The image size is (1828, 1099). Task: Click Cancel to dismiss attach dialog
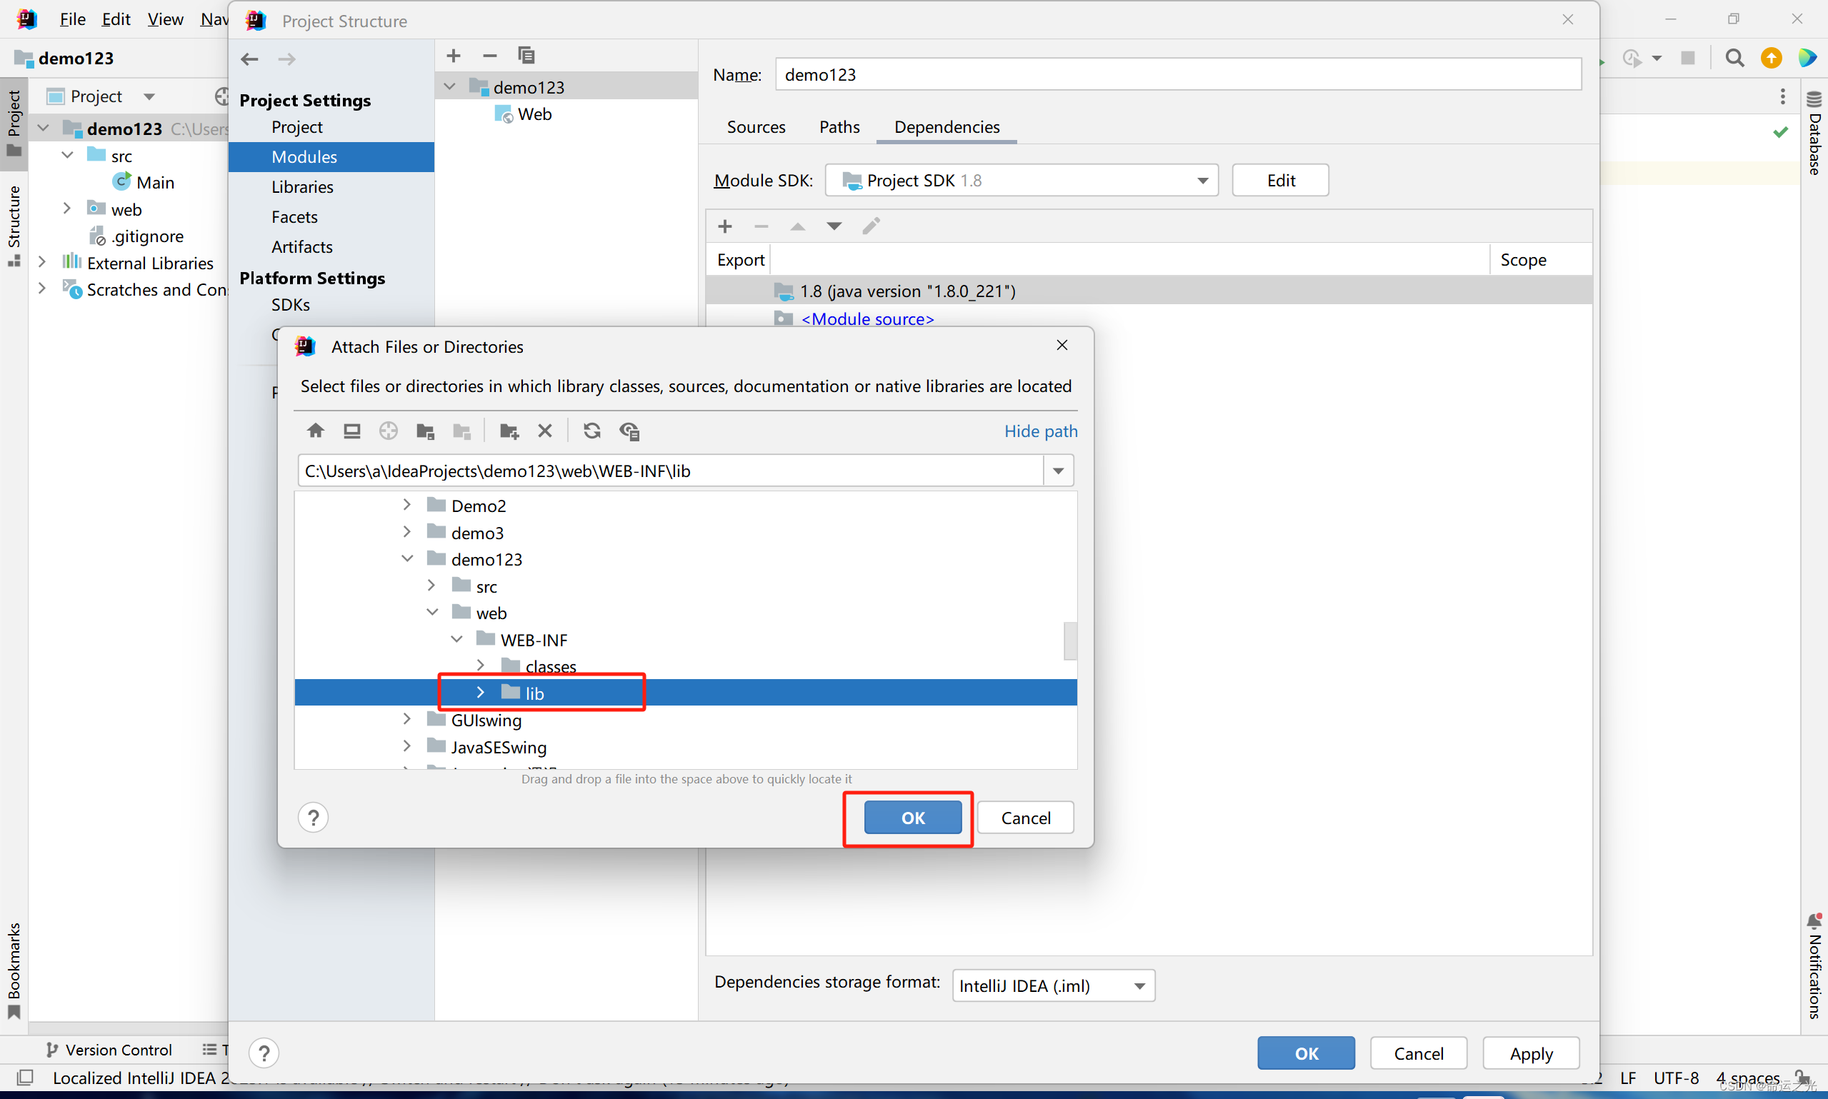coord(1027,818)
